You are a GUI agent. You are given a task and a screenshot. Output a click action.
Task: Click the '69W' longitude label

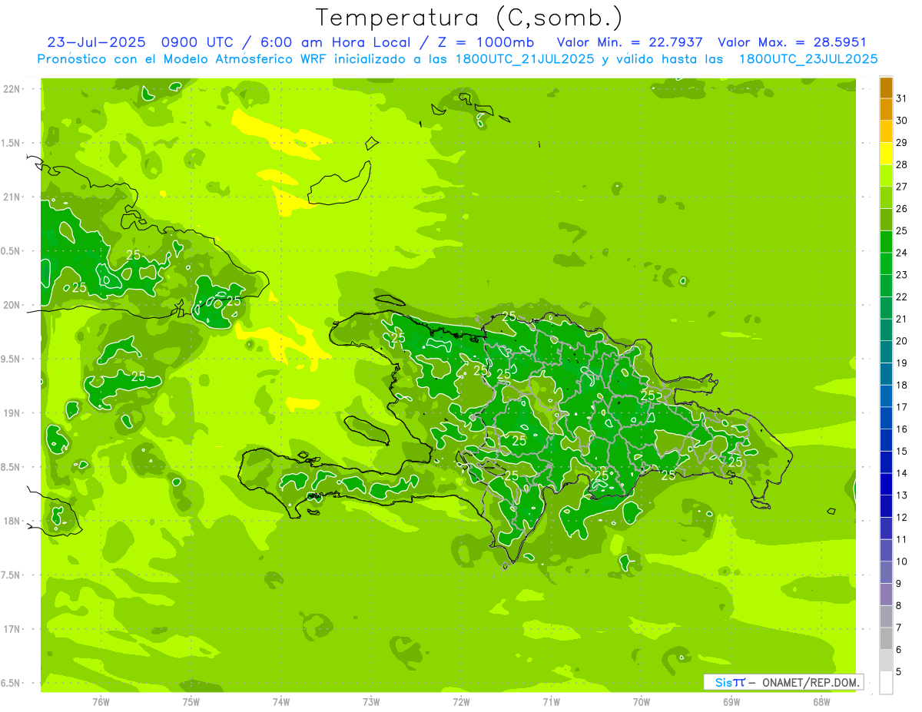click(x=731, y=702)
